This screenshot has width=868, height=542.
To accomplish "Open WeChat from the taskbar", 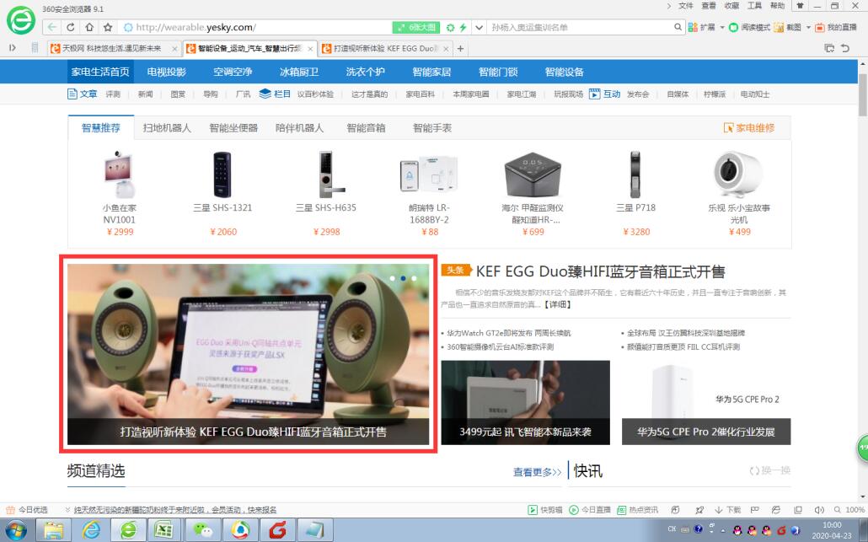I will coord(202,530).
